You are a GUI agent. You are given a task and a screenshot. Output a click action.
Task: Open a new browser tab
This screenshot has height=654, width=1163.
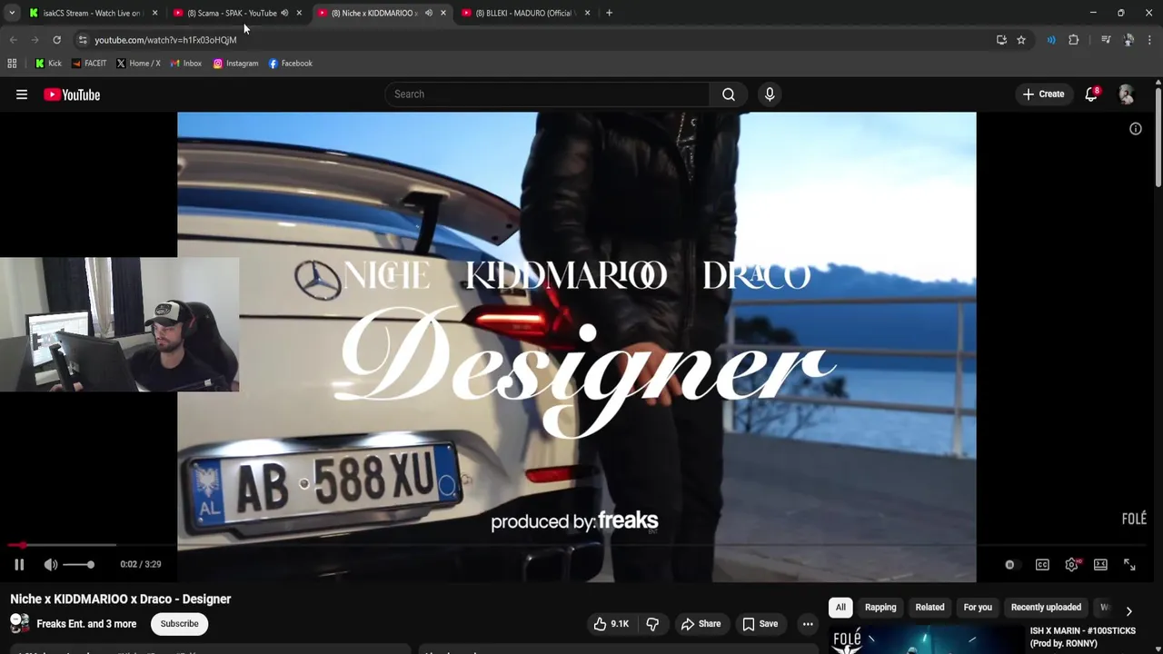[609, 13]
